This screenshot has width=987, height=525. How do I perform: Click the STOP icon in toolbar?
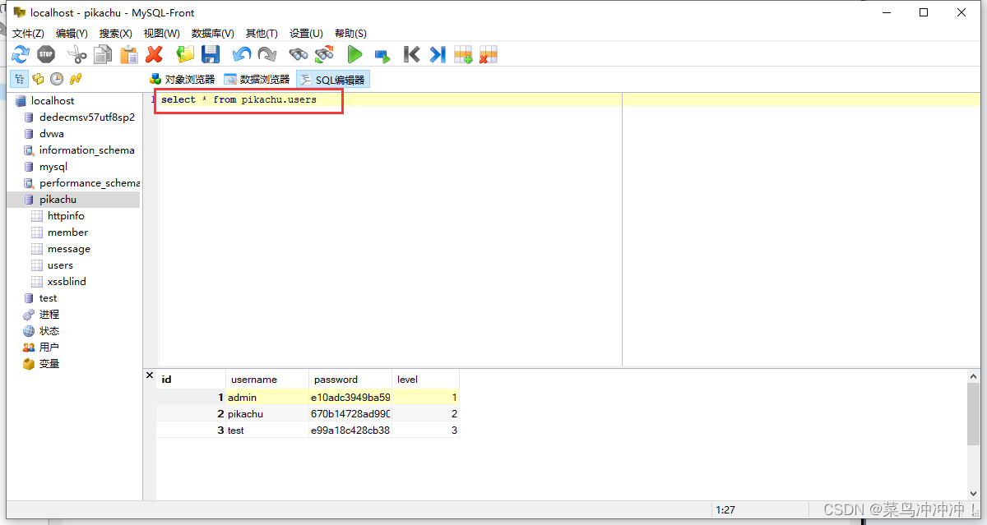point(46,55)
